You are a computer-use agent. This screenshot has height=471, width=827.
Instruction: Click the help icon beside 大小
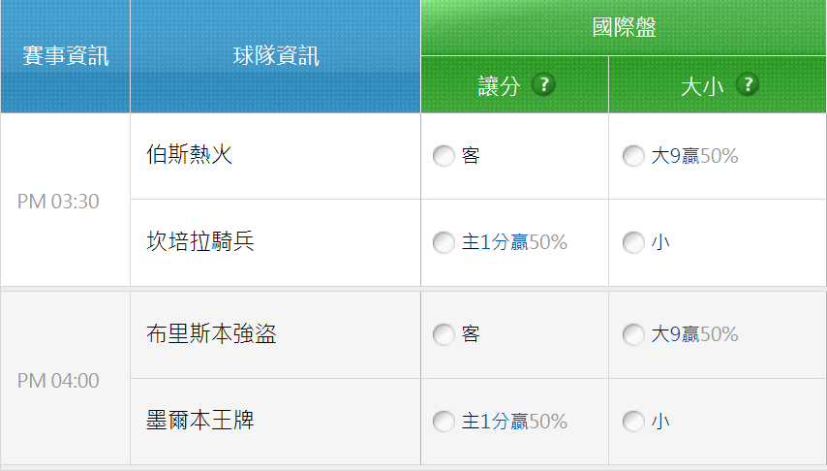(748, 84)
